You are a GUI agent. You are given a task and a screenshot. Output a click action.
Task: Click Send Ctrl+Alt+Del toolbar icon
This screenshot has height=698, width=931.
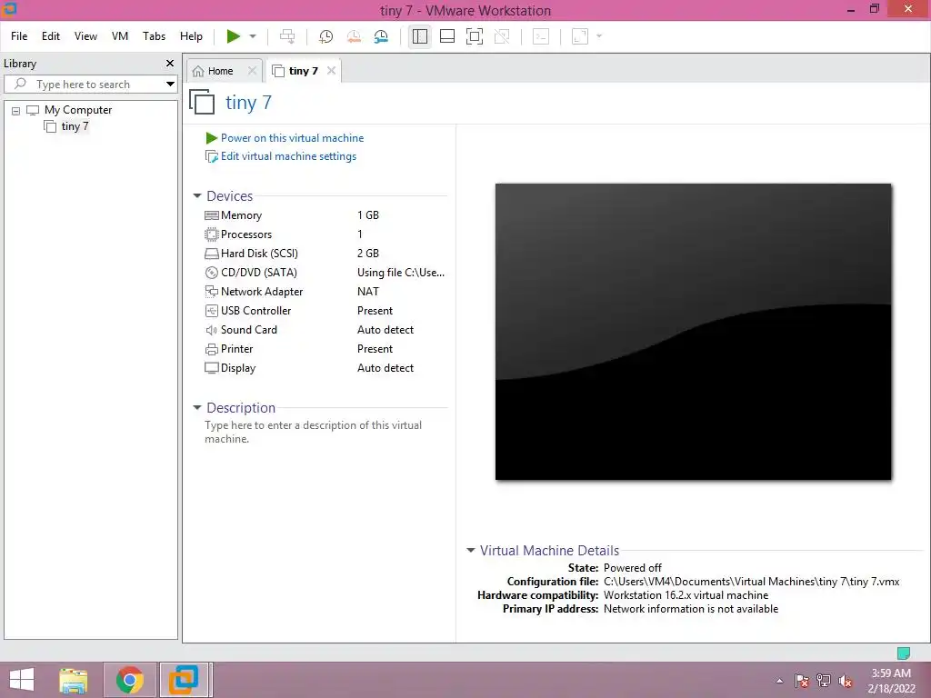click(287, 36)
